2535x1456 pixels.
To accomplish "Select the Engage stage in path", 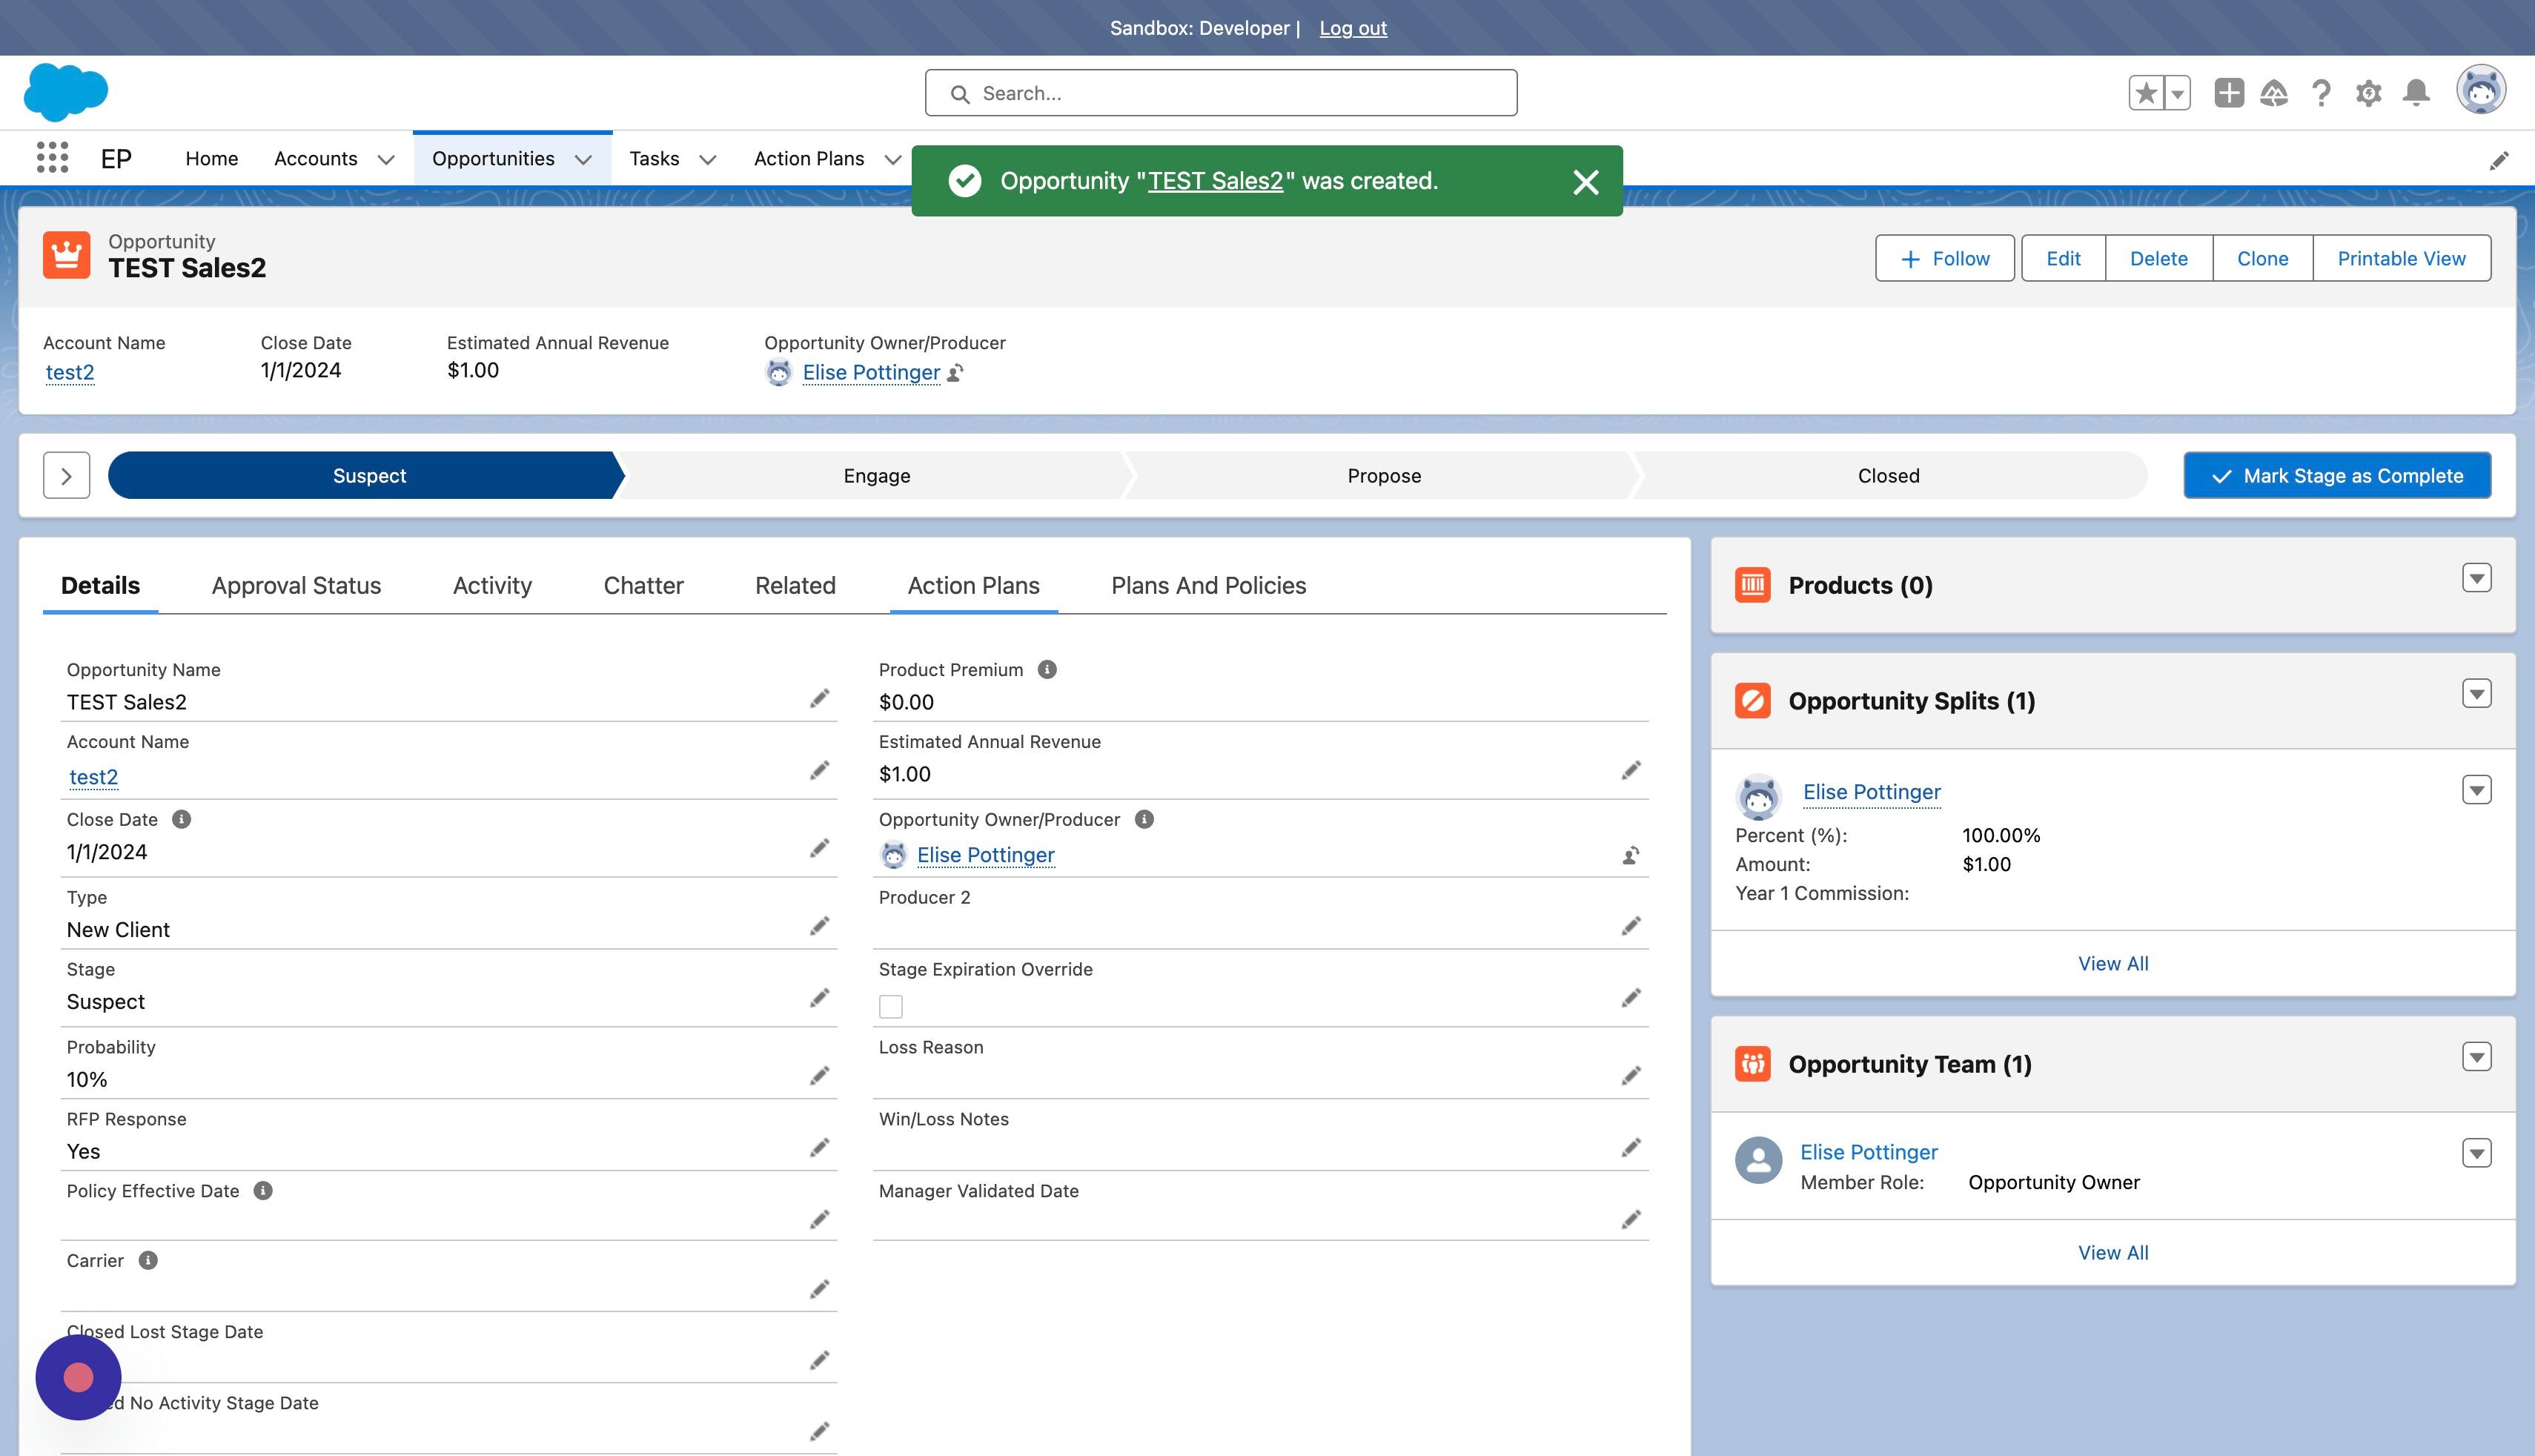I will point(875,475).
